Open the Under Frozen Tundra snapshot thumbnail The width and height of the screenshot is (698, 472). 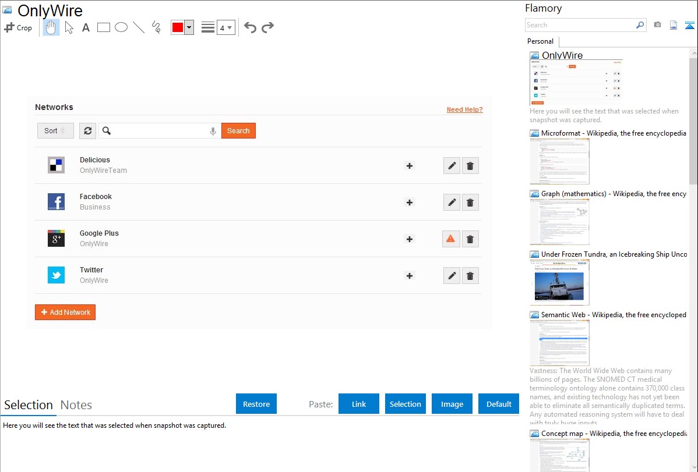559,282
